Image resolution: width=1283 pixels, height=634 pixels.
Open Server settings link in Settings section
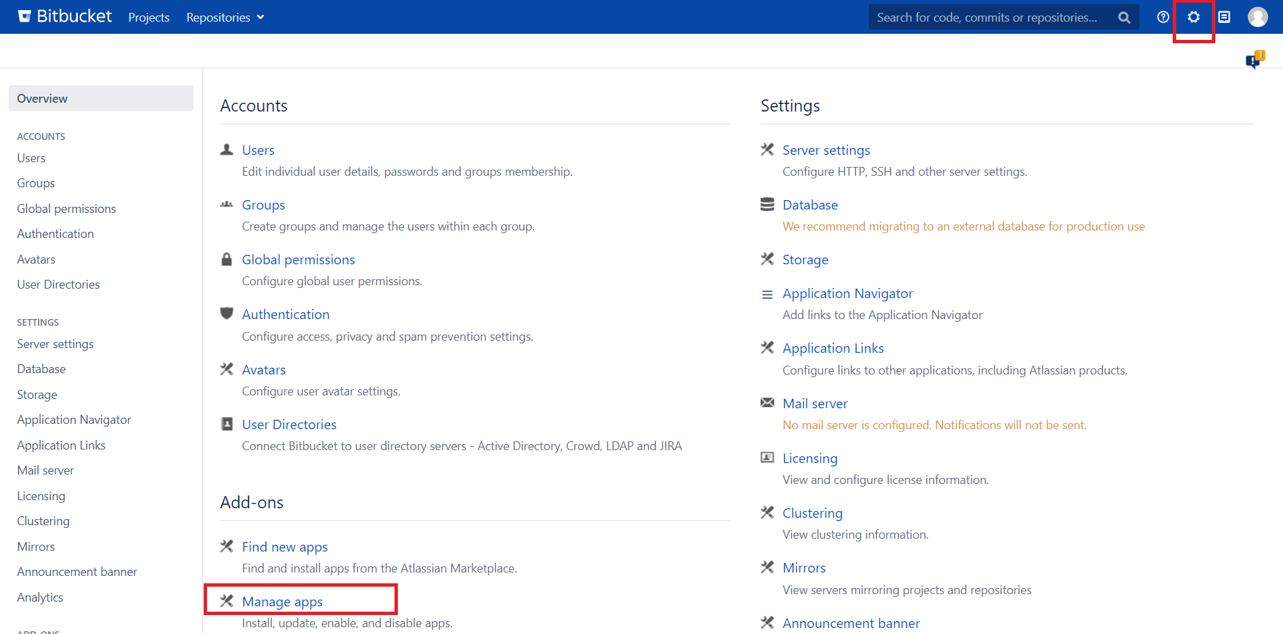coord(826,150)
